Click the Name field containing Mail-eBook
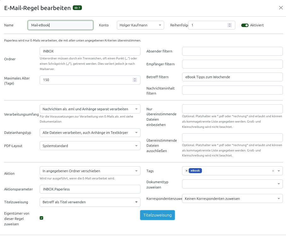The image size is (286, 236). coord(60,25)
